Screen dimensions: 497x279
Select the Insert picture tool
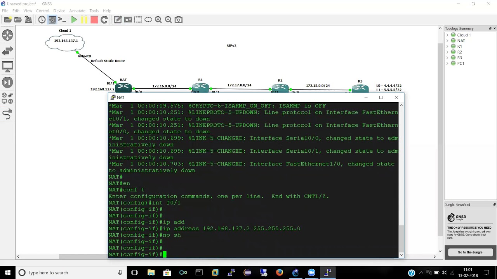pyautogui.click(x=128, y=19)
